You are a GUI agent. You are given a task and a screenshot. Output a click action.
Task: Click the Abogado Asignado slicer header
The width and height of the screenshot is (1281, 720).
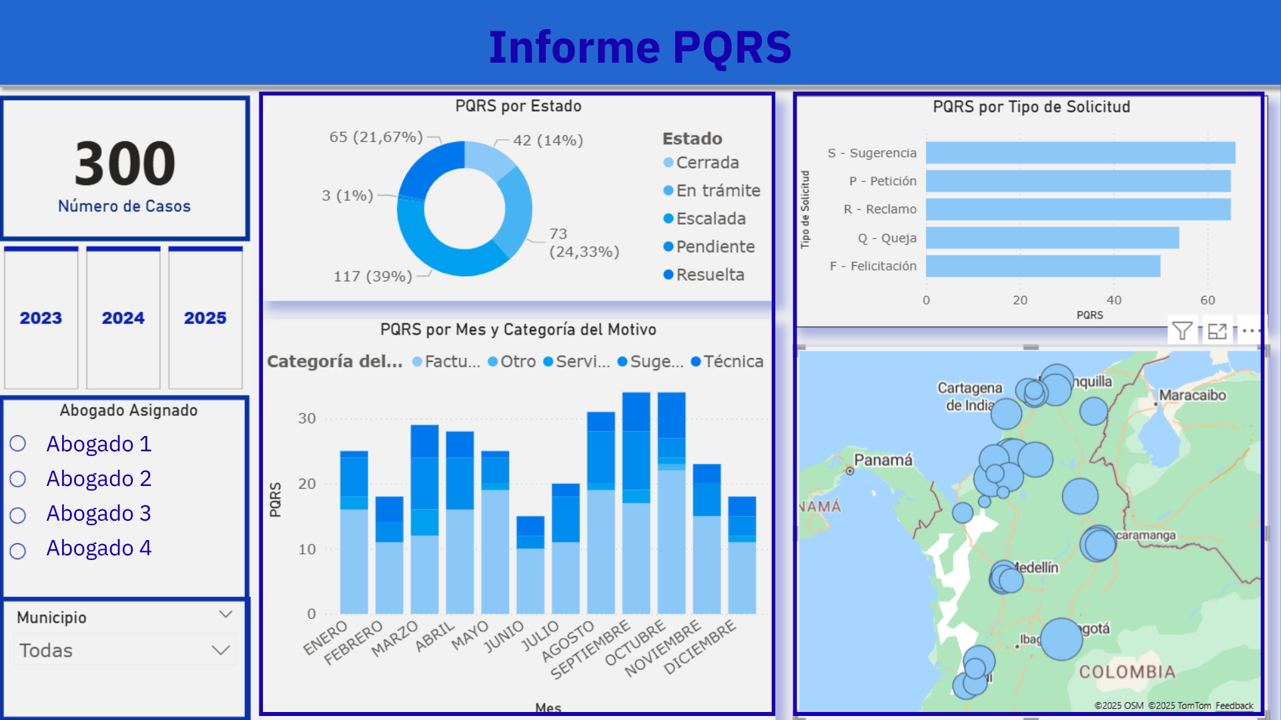[x=129, y=410]
